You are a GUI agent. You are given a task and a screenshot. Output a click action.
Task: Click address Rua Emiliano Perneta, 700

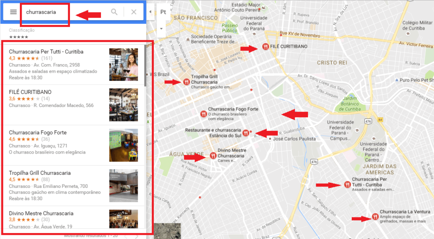point(61,186)
